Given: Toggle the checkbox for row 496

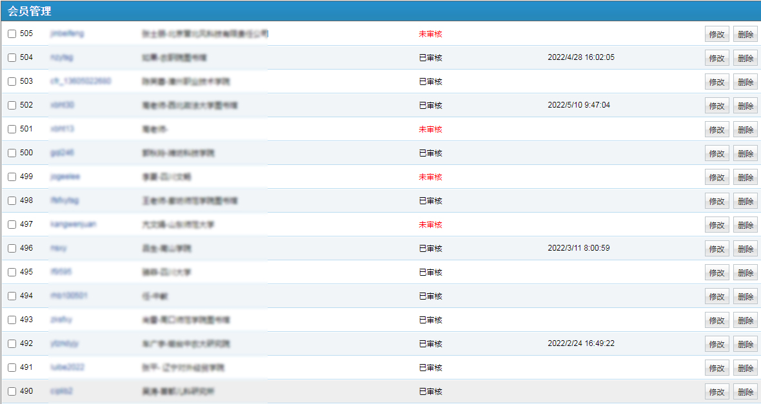Looking at the screenshot, I should [12, 249].
